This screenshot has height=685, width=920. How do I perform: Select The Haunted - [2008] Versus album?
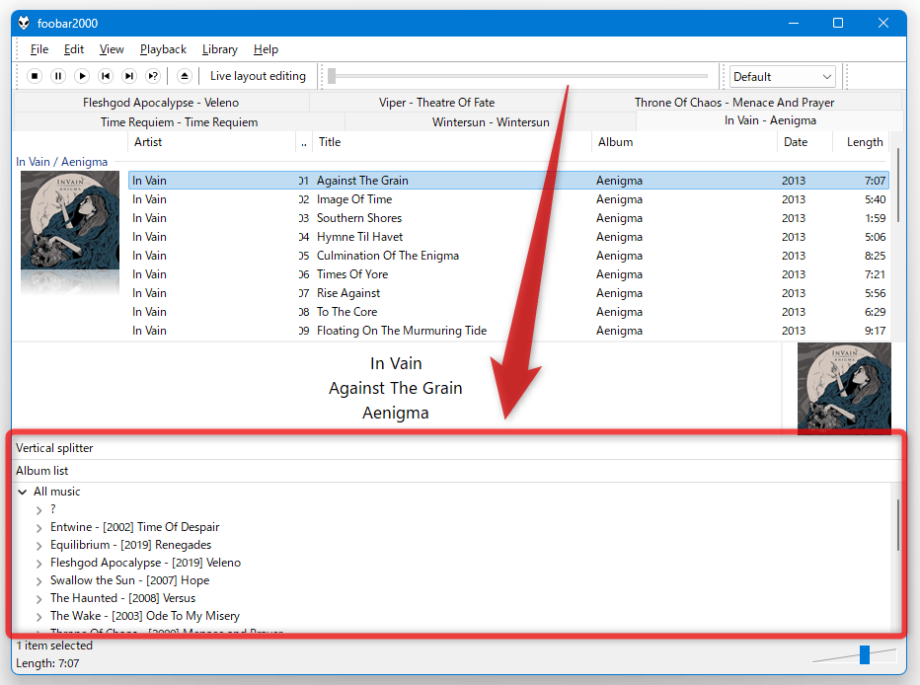pyautogui.click(x=122, y=597)
